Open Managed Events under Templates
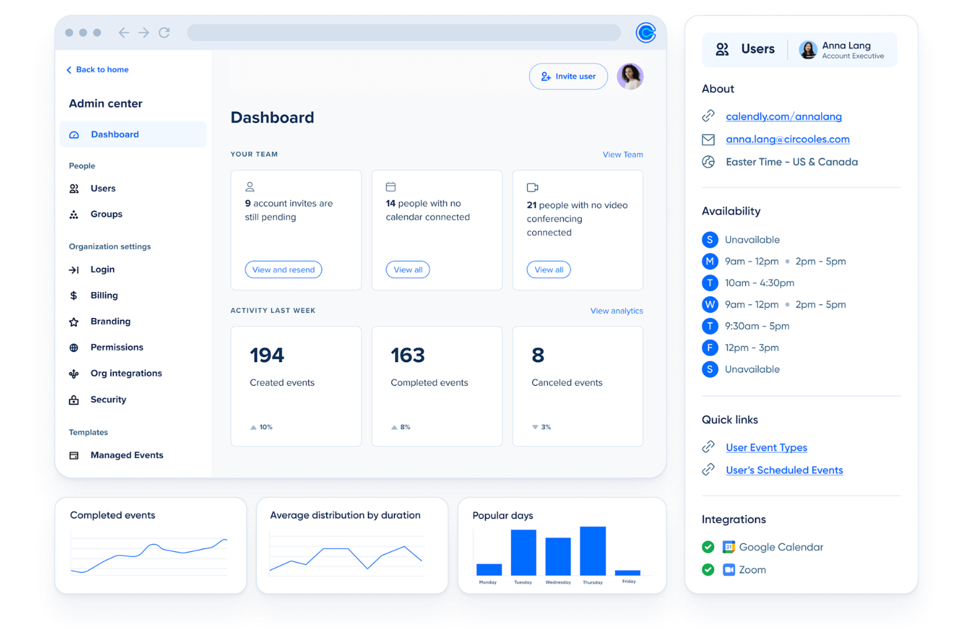The width and height of the screenshot is (965, 643). tap(126, 455)
